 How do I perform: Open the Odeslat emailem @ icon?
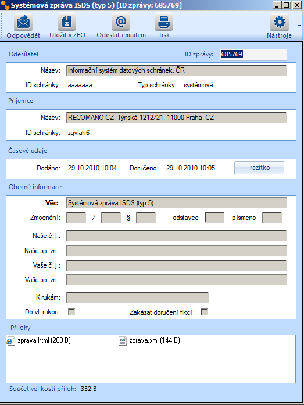121,22
